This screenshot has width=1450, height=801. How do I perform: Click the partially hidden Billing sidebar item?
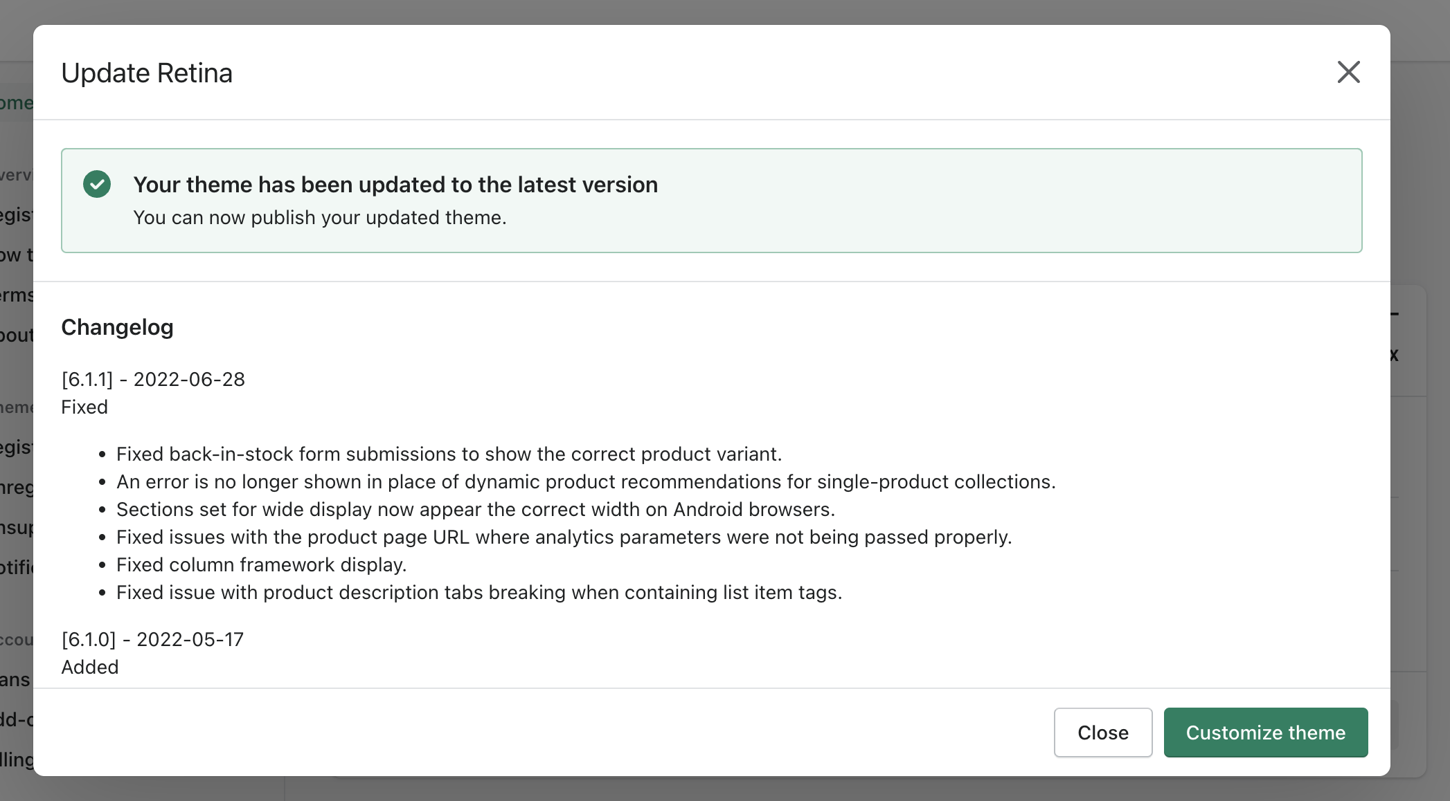[17, 759]
